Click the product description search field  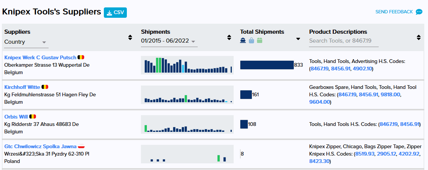pyautogui.click(x=343, y=41)
